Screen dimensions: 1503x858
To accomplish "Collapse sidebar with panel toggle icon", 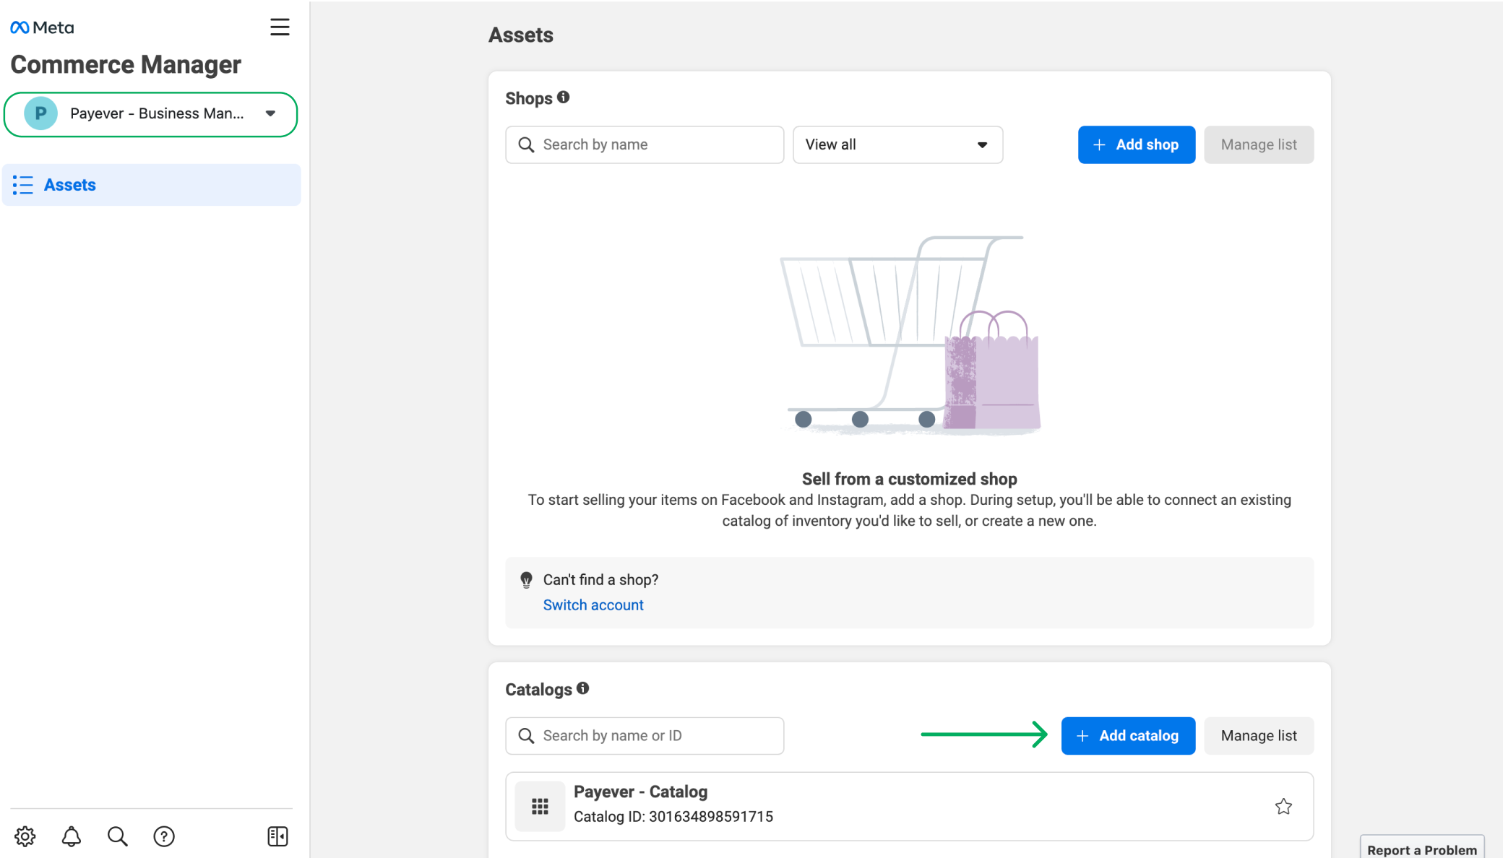I will tap(277, 836).
